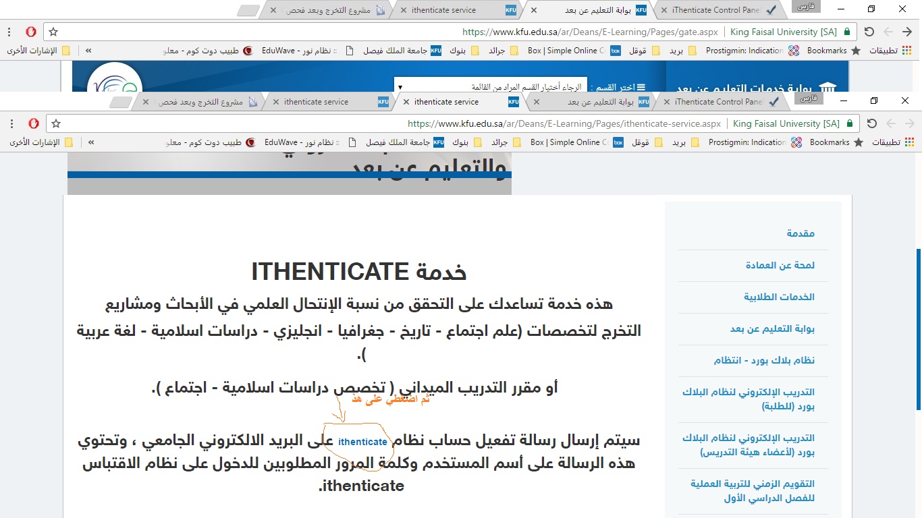This screenshot has width=922, height=518.
Task: Open the مقدمة sidebar link
Action: coord(801,233)
